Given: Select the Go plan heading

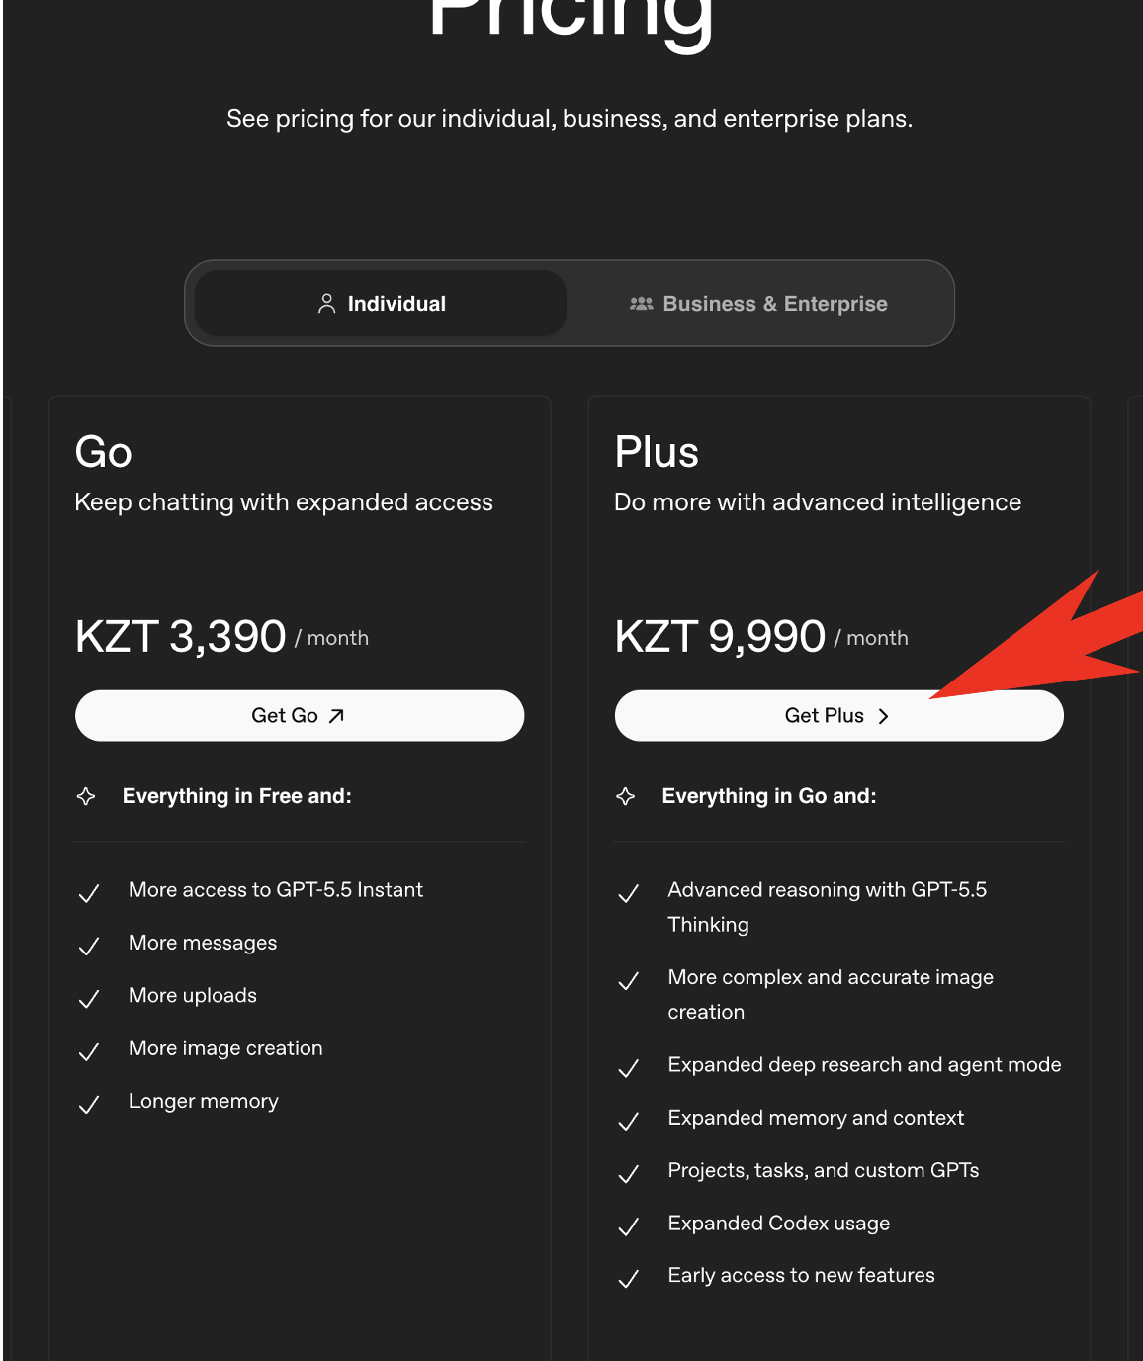Looking at the screenshot, I should click(104, 453).
